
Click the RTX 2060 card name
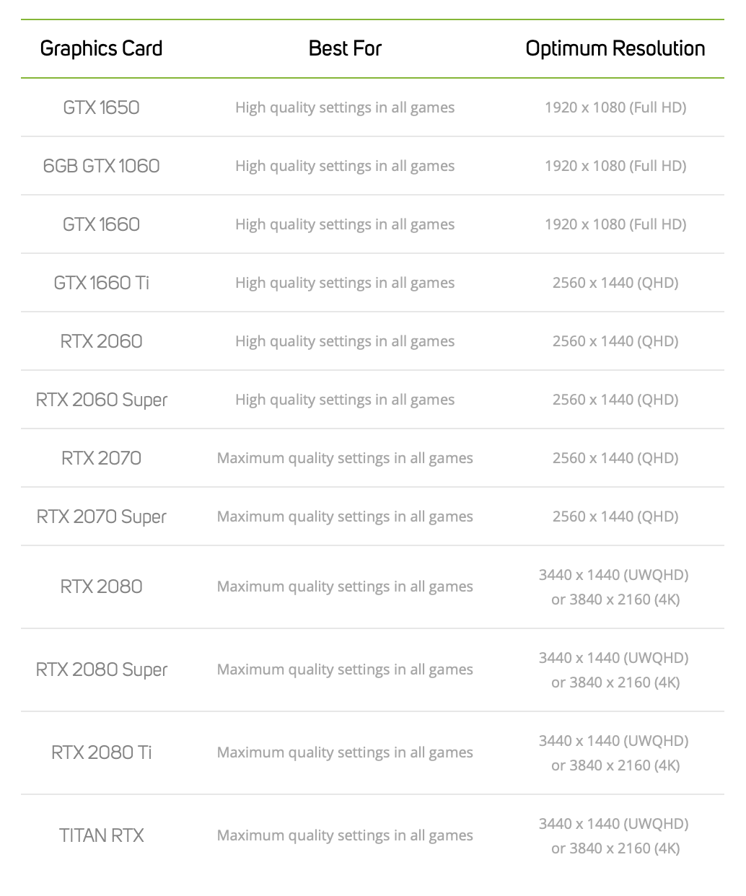(x=101, y=341)
